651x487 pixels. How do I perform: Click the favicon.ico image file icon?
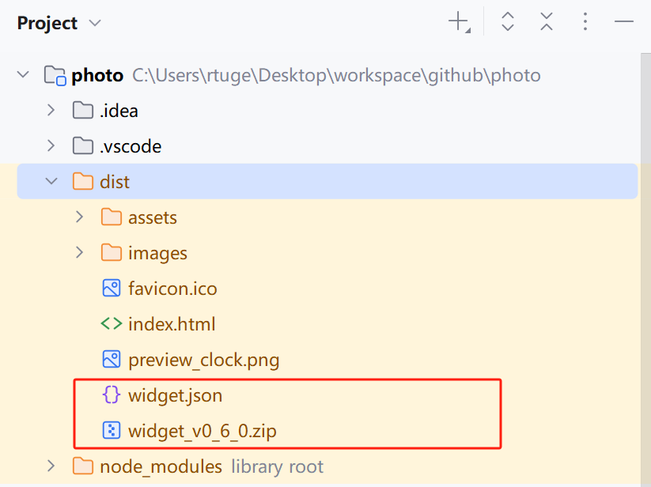click(x=112, y=288)
